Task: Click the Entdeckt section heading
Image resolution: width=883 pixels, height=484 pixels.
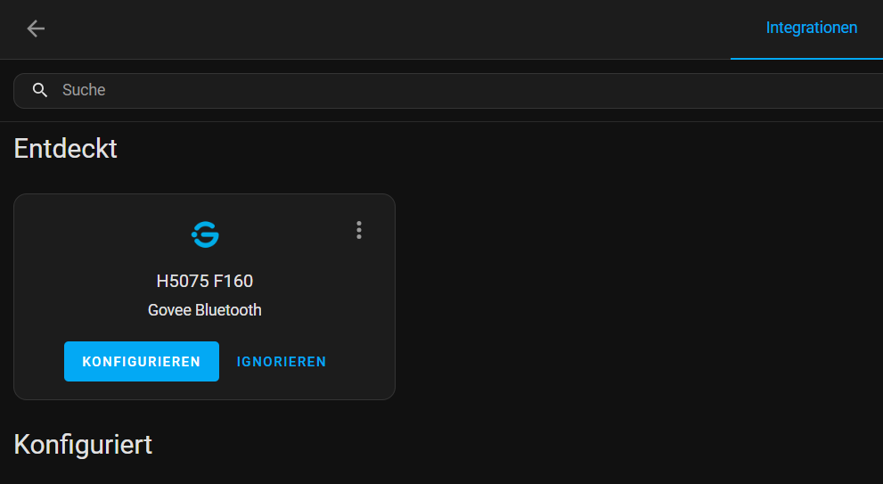Action: 65,149
